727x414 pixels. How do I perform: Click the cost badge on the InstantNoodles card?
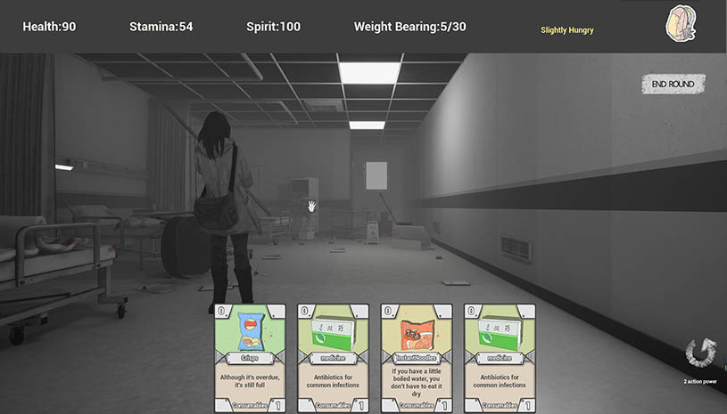(387, 311)
